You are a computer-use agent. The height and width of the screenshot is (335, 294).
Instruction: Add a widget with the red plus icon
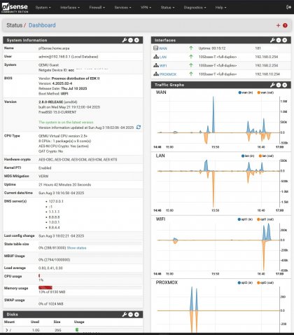coord(278,25)
